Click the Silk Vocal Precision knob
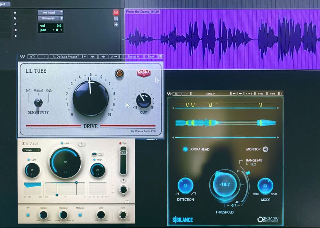The width and height of the screenshot is (320, 228). [63, 215]
